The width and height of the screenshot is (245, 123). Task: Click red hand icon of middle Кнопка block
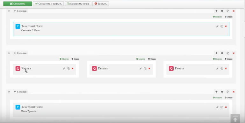[94, 69]
